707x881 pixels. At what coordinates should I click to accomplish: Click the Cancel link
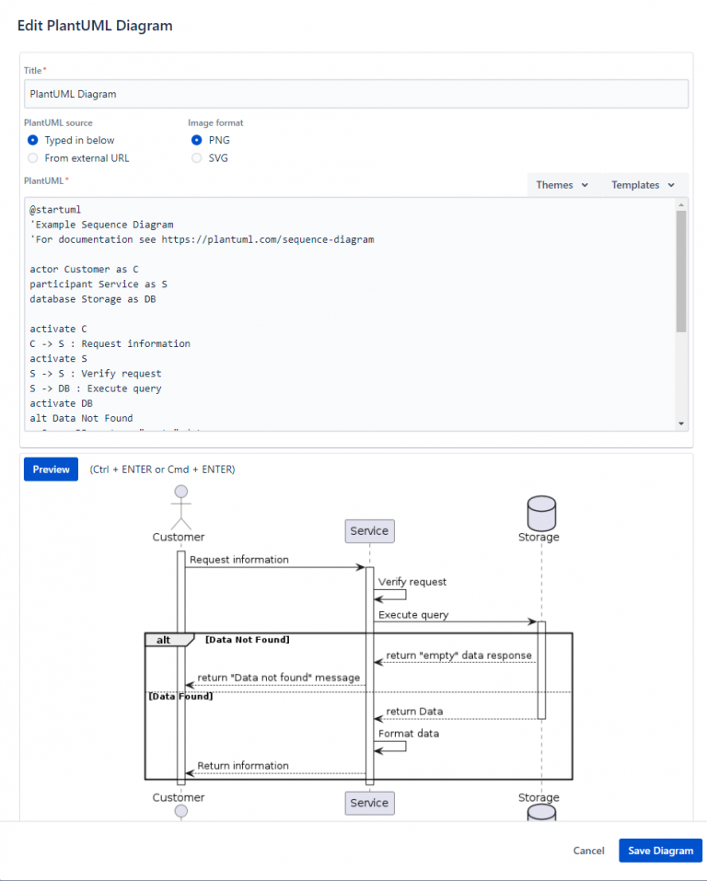tap(588, 850)
